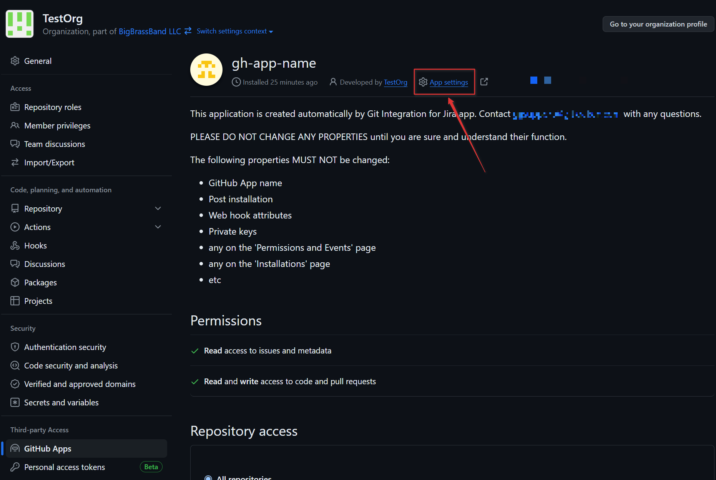This screenshot has height=480, width=716.
Task: Click the Packages box icon
Action: click(x=15, y=282)
